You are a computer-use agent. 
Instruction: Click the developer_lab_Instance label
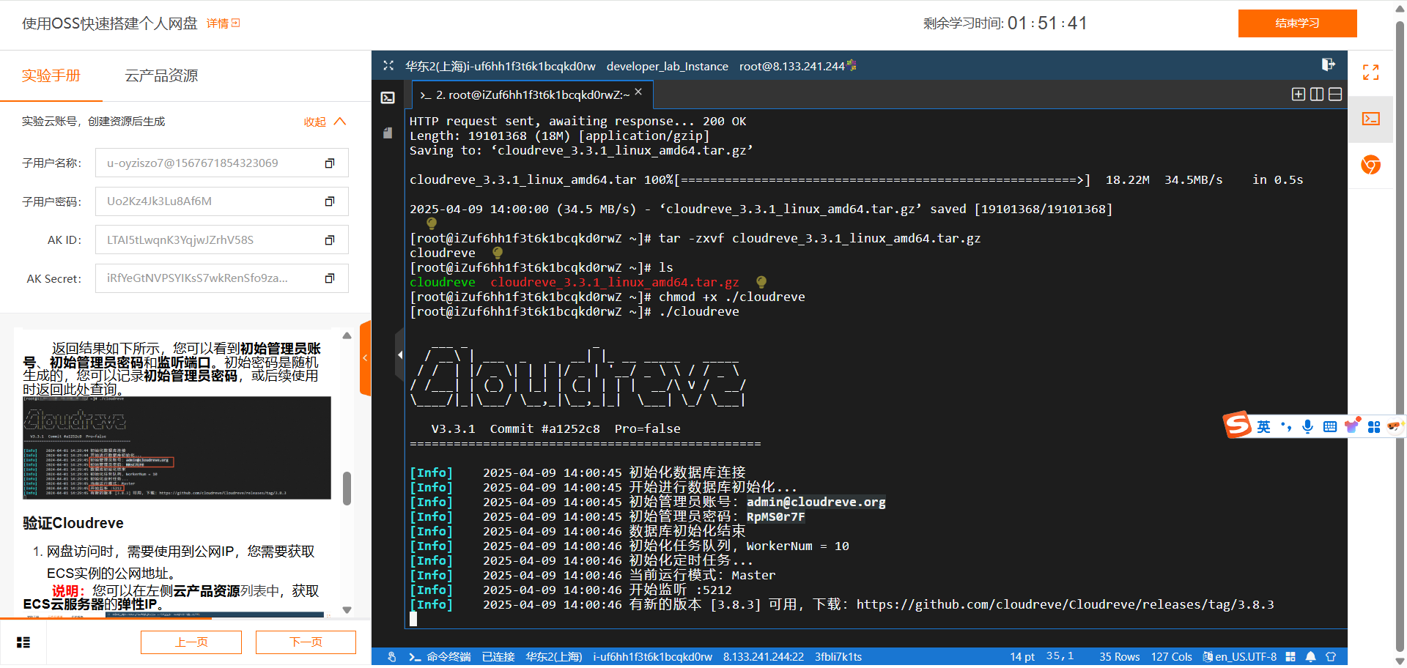(668, 66)
